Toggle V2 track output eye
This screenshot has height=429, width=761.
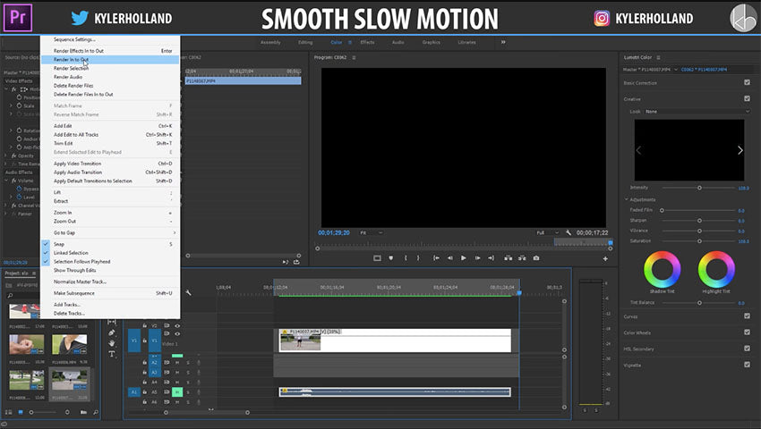pos(177,325)
